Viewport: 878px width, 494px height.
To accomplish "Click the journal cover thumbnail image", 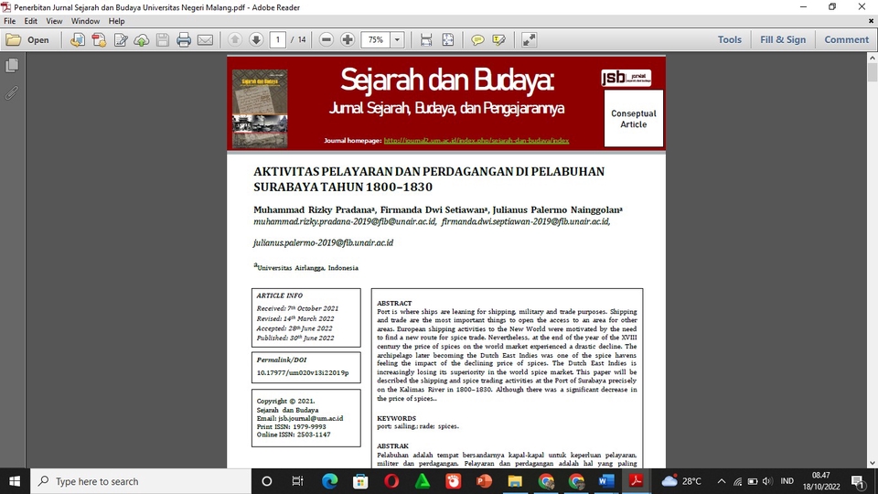I will [x=260, y=109].
